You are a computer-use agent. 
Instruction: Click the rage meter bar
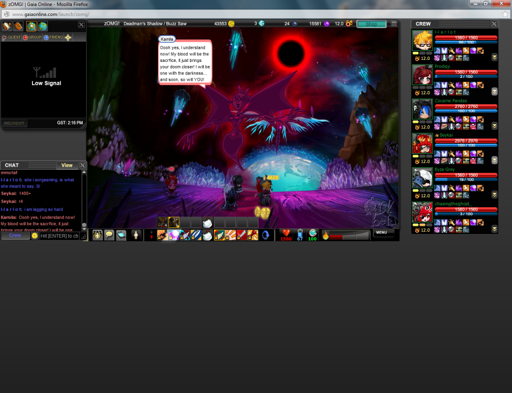click(349, 235)
